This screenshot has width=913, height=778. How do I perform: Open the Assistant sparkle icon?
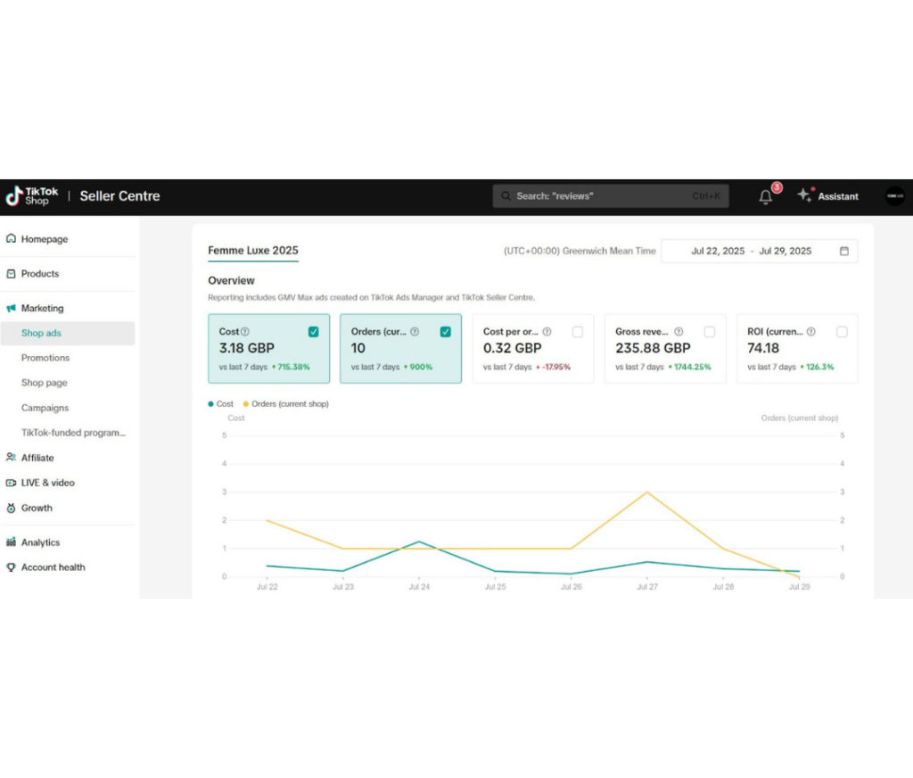pos(805,195)
